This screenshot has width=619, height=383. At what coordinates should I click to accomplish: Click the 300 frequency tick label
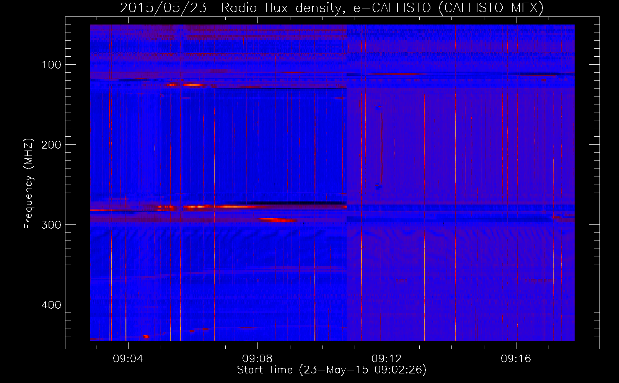coord(52,225)
